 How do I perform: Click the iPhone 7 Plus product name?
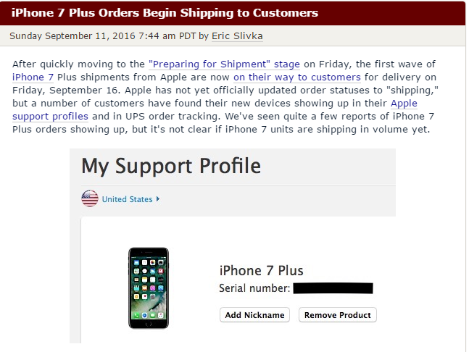tap(261, 271)
